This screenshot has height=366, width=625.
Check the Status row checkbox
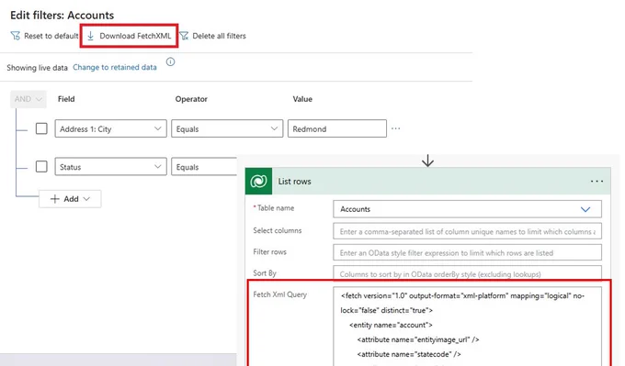pos(41,166)
